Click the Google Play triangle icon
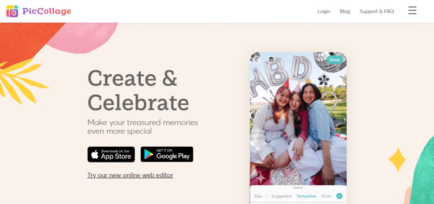Viewport: 434px width, 204px height. pos(149,155)
